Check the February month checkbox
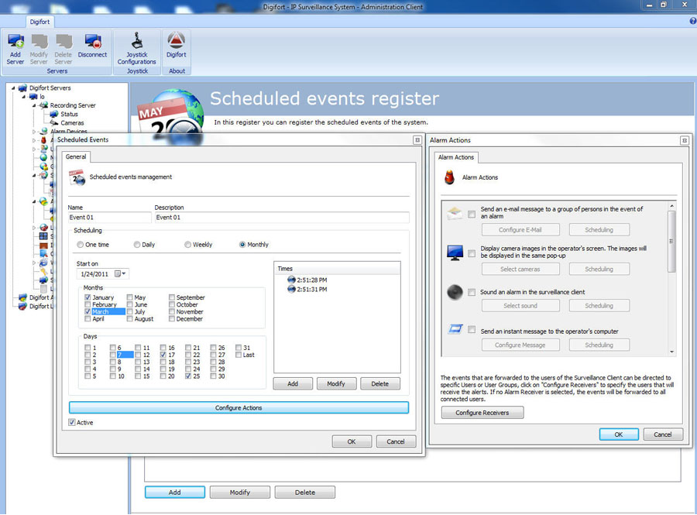 click(x=88, y=305)
